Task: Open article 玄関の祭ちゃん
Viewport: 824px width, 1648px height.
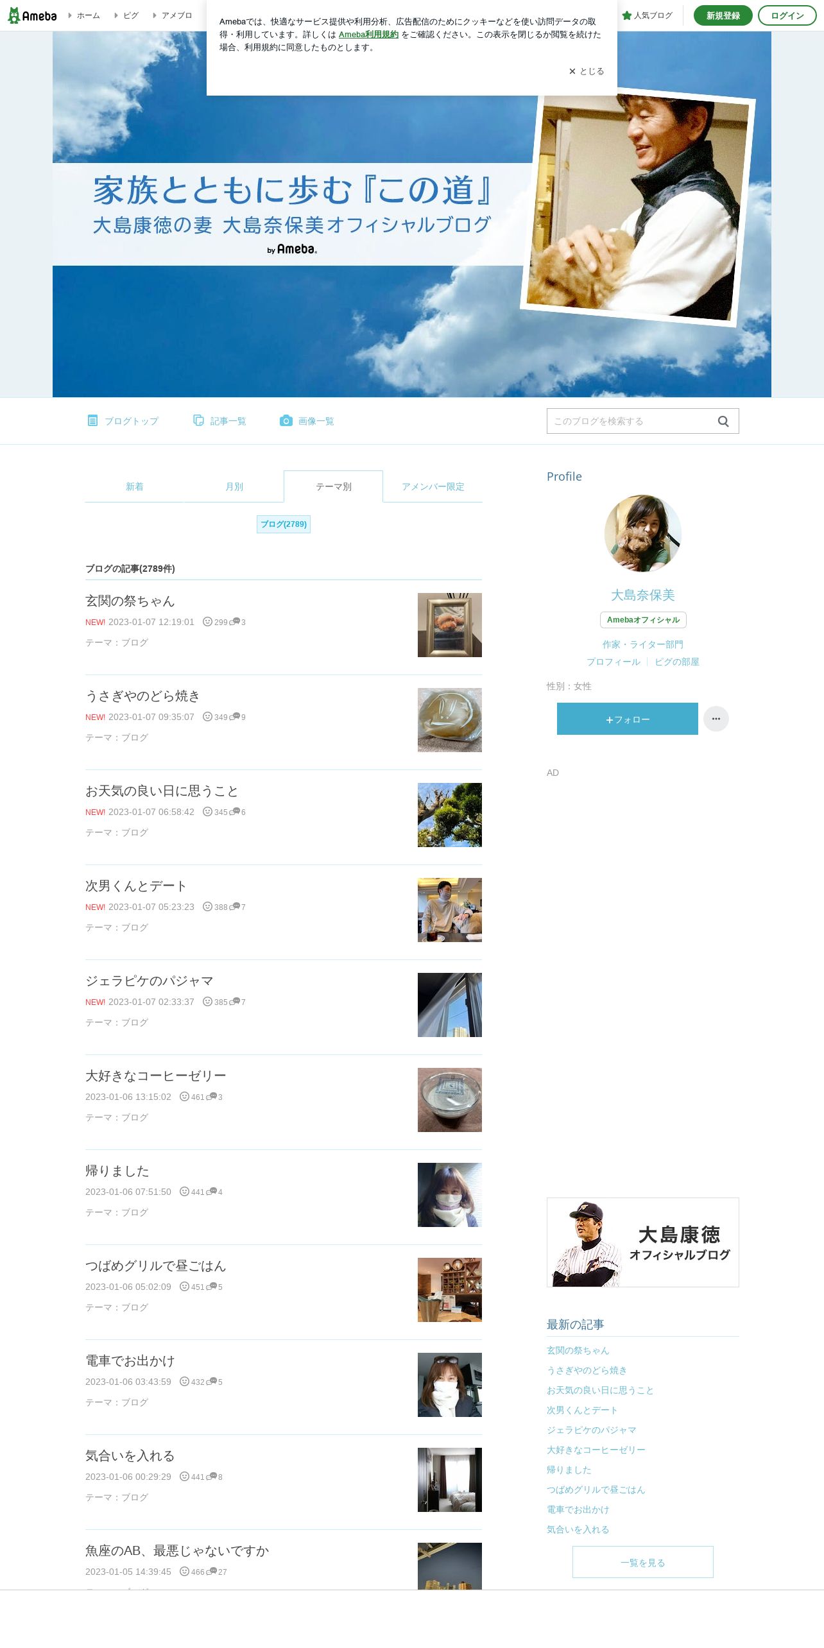Action: click(x=130, y=601)
